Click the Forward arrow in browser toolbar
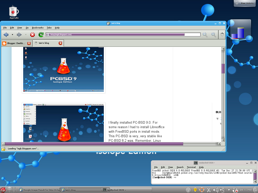 [x=19, y=35]
